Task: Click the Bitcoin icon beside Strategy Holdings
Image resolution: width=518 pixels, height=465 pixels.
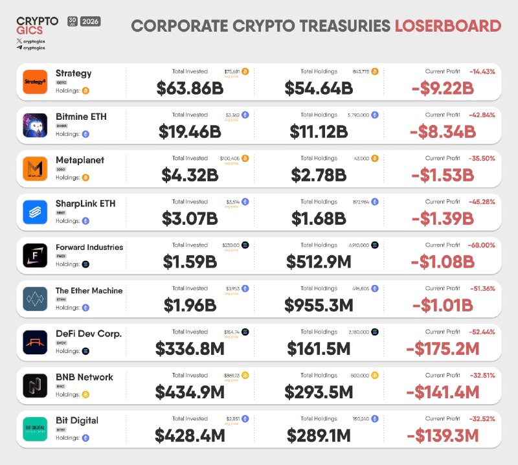Action: [85, 91]
